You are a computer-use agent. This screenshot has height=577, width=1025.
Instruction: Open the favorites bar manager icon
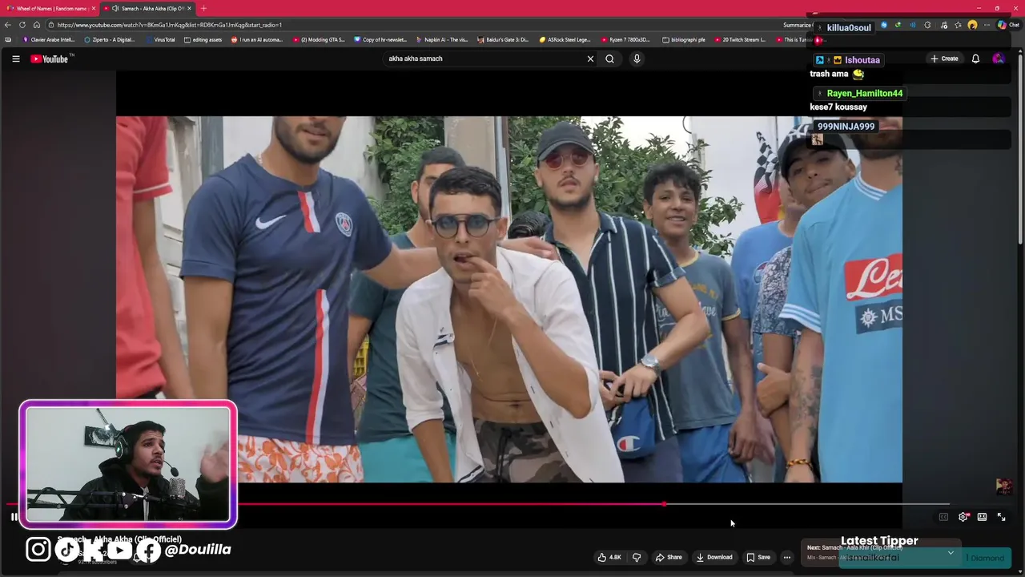tap(8, 39)
